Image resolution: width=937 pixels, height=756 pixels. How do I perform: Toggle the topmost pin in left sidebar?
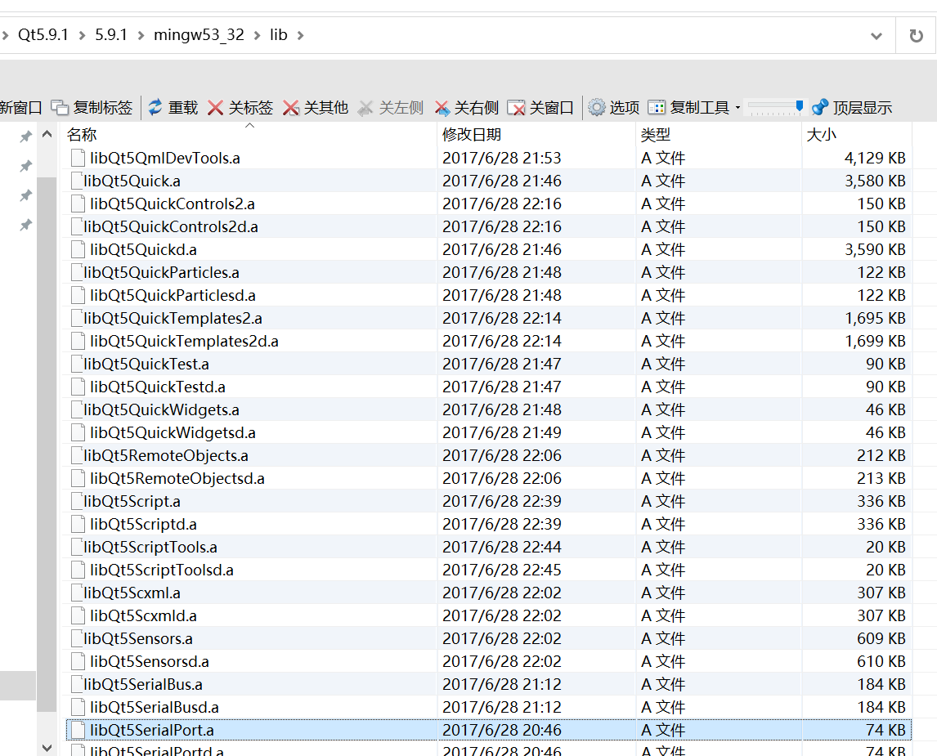tap(25, 136)
